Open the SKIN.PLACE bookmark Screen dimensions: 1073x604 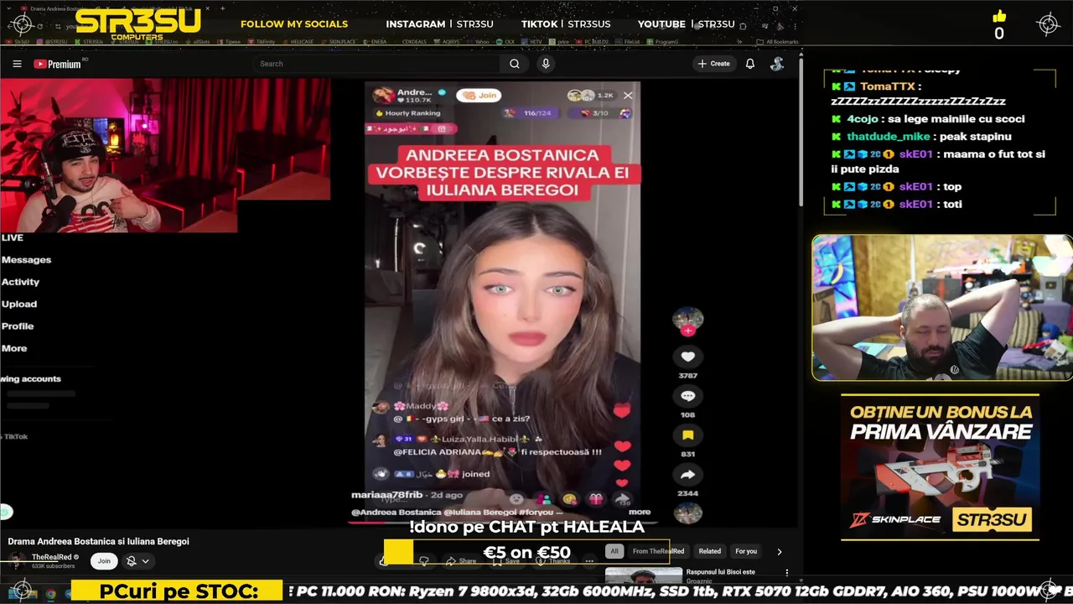(x=337, y=41)
